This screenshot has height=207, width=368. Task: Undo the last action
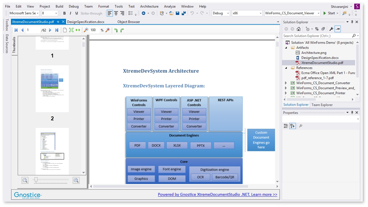tap(192, 13)
